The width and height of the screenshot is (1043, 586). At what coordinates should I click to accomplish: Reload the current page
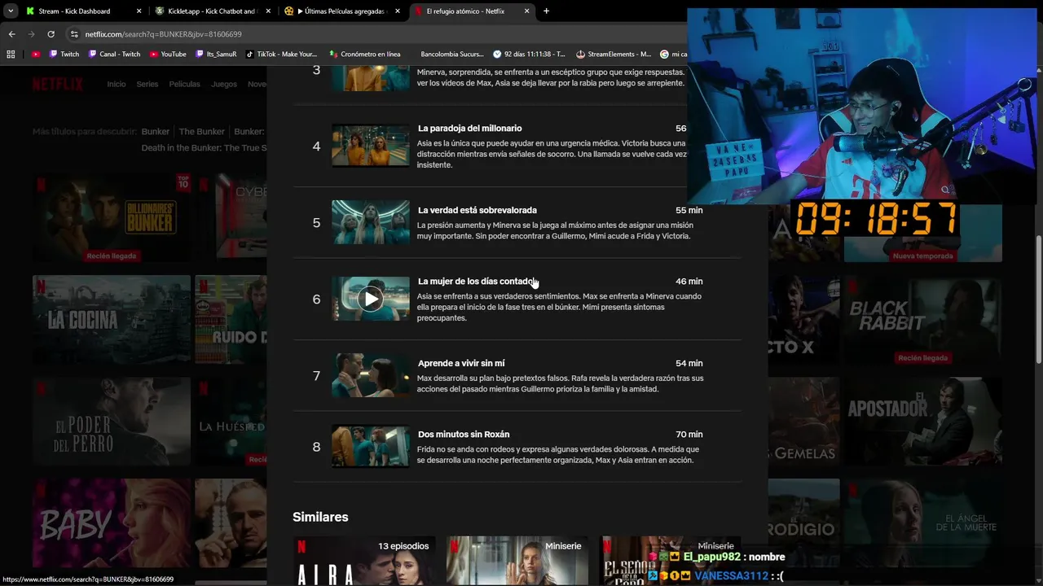[51, 34]
